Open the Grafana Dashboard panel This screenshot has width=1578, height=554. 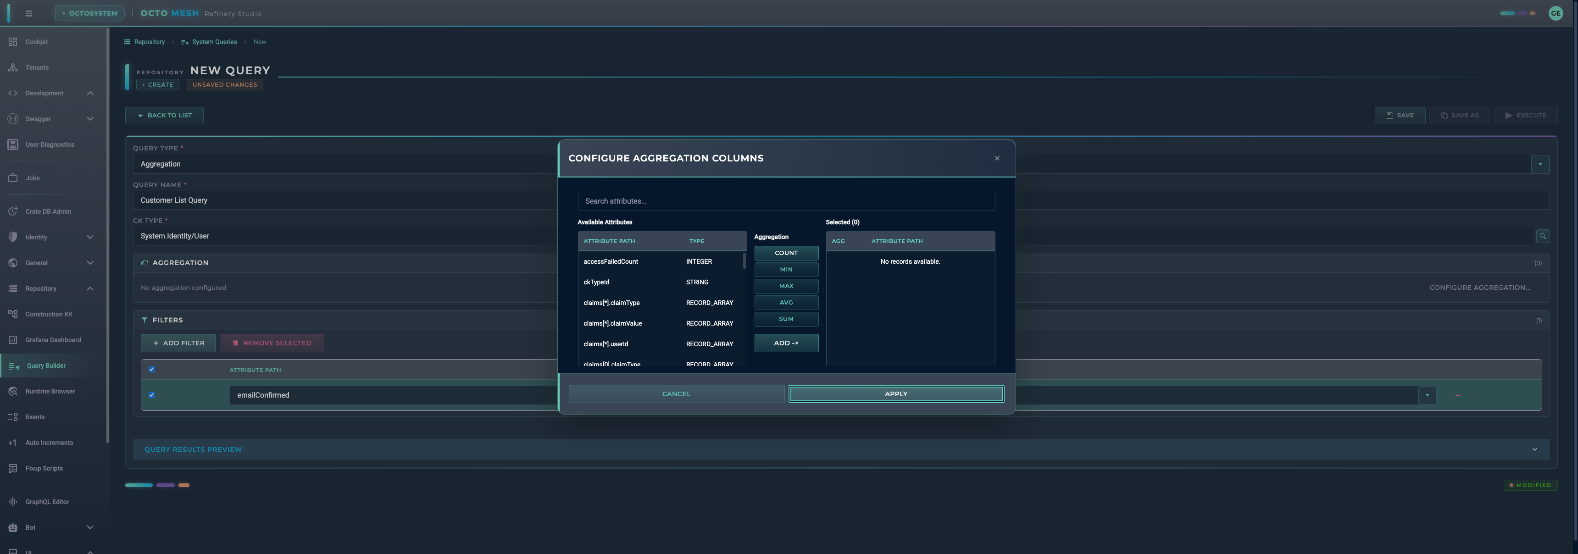pyautogui.click(x=53, y=339)
